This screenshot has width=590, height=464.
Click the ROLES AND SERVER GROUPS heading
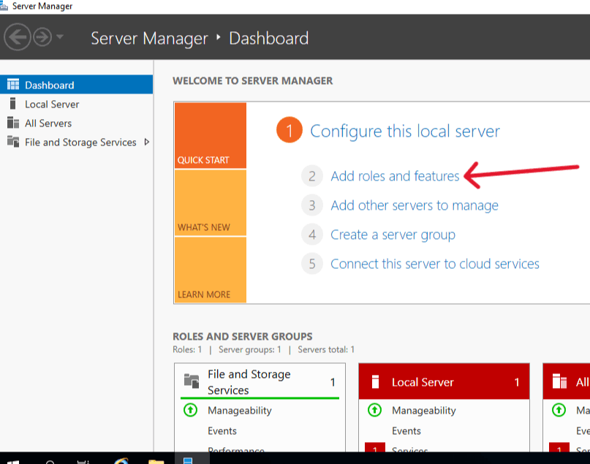pos(242,336)
